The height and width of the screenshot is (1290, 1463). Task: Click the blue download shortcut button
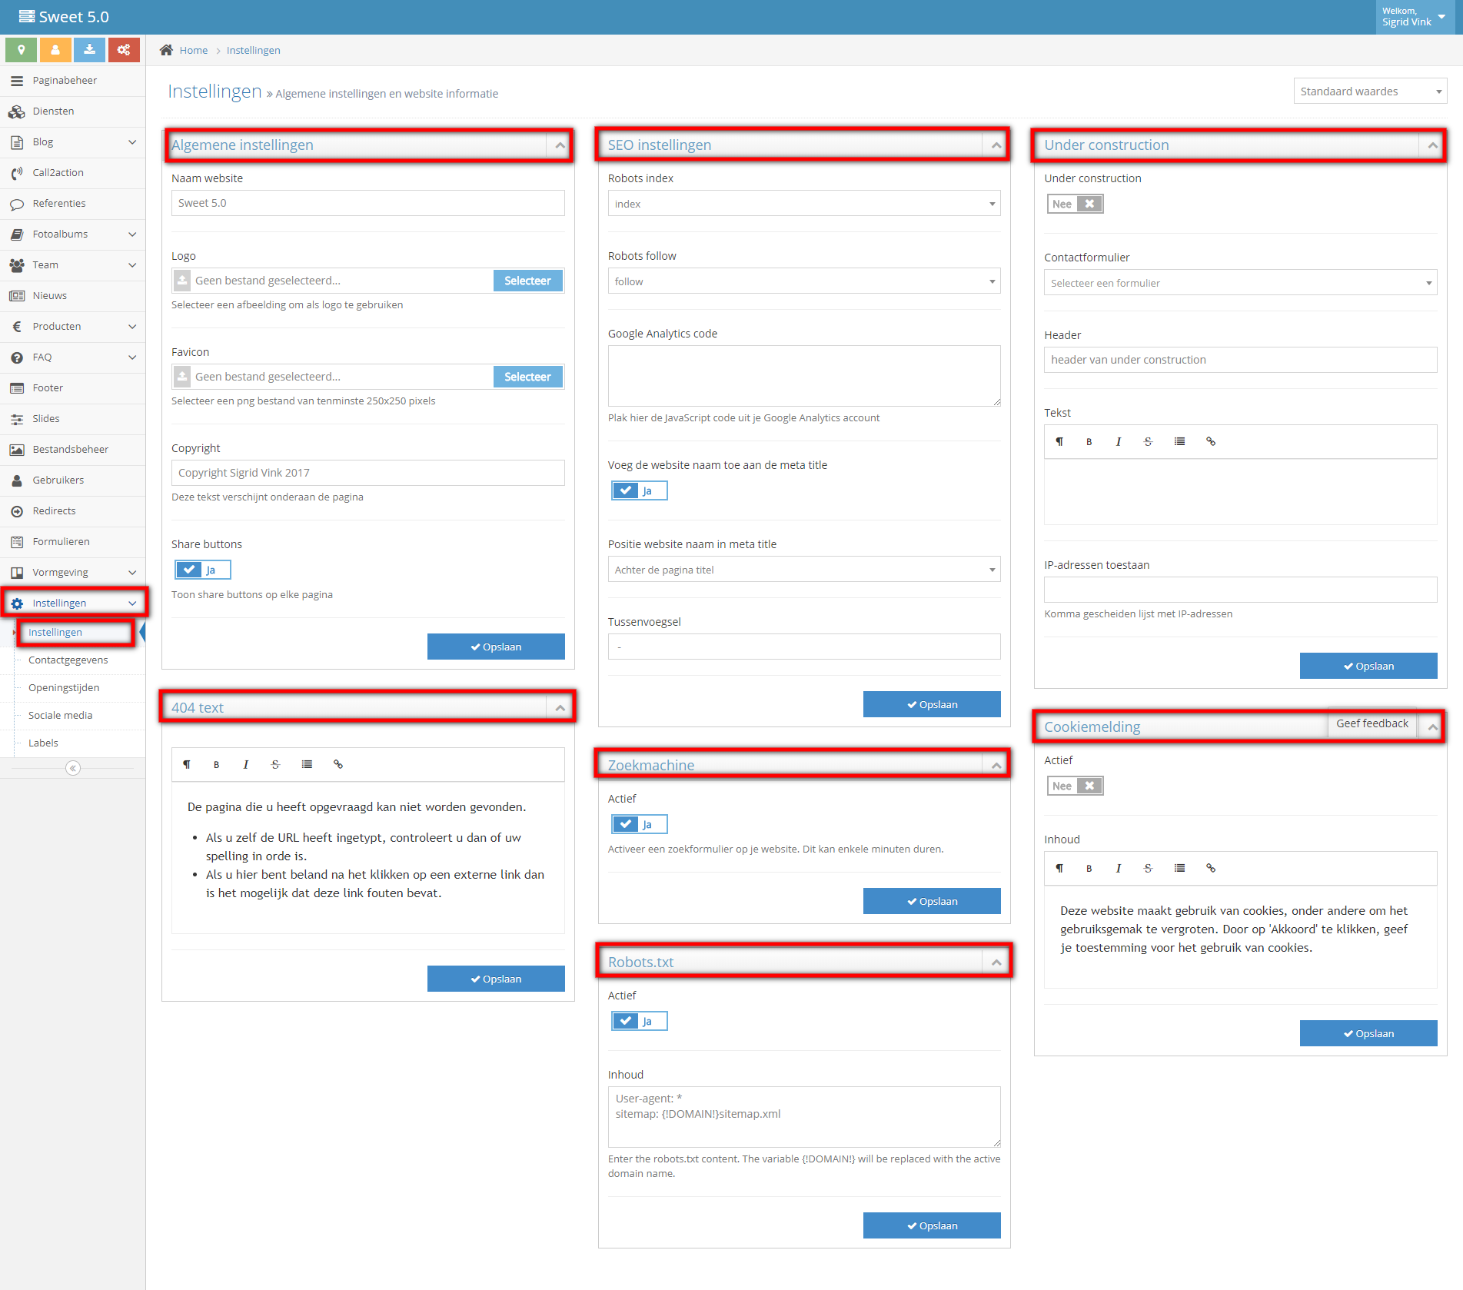click(x=90, y=50)
